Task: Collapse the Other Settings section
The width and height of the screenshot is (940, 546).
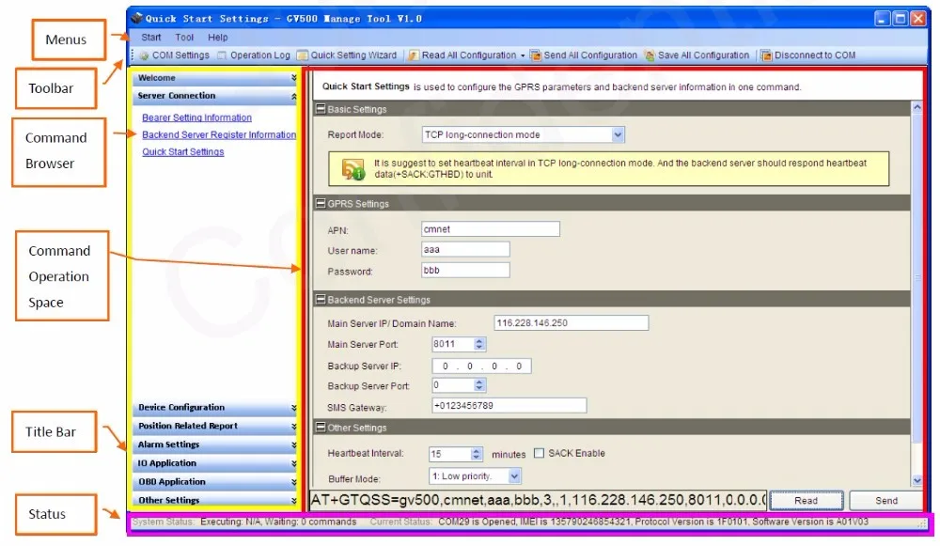Action: pyautogui.click(x=321, y=428)
